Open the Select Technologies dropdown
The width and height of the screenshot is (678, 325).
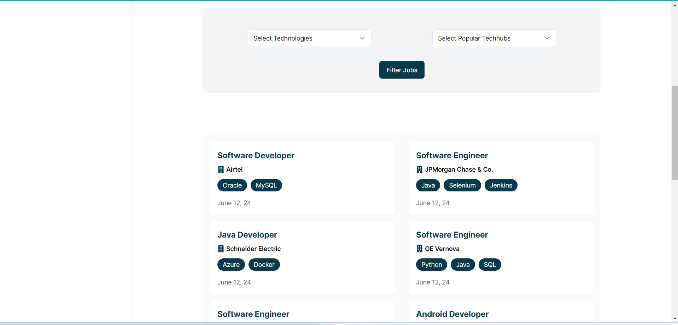(x=309, y=38)
